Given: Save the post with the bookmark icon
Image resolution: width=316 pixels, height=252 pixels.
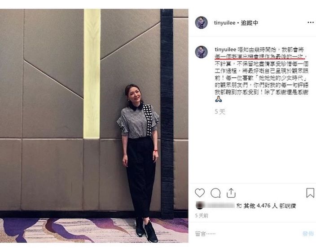Looking at the screenshot, I should tap(310, 193).
